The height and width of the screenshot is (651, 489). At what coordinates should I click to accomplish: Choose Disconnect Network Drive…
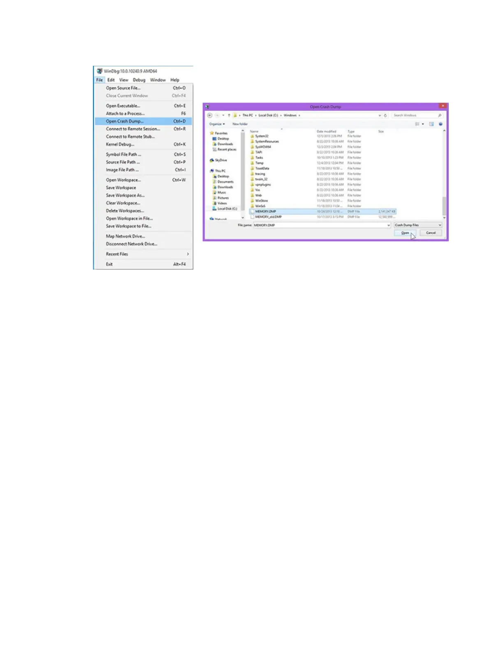tap(144, 244)
